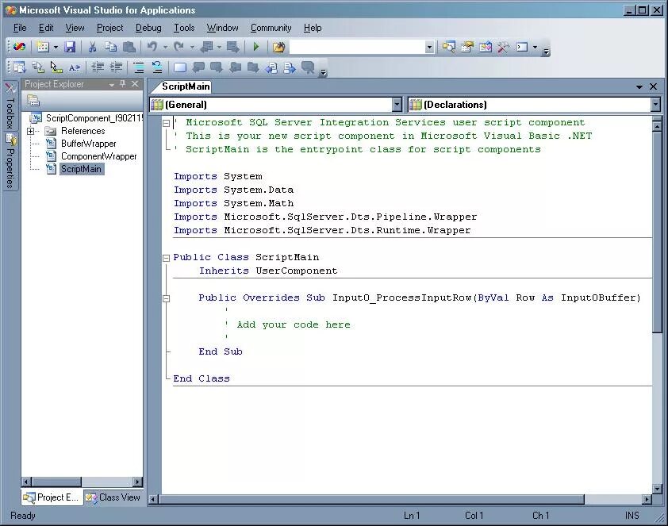Click the Navigate Forward icon
Image resolution: width=668 pixels, height=526 pixels.
(x=233, y=47)
